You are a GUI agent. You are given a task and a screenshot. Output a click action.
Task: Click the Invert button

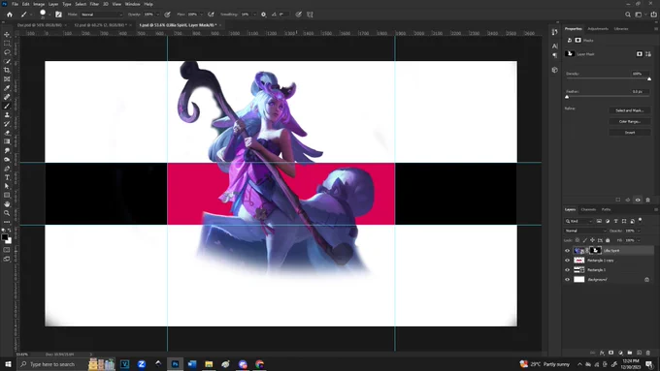[x=630, y=133]
